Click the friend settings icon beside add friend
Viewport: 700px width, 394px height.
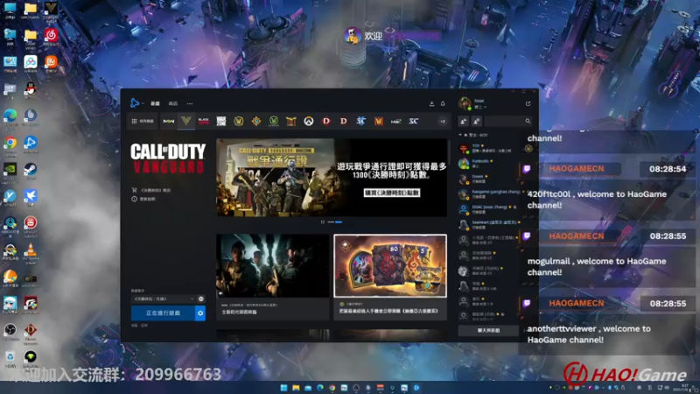click(476, 121)
